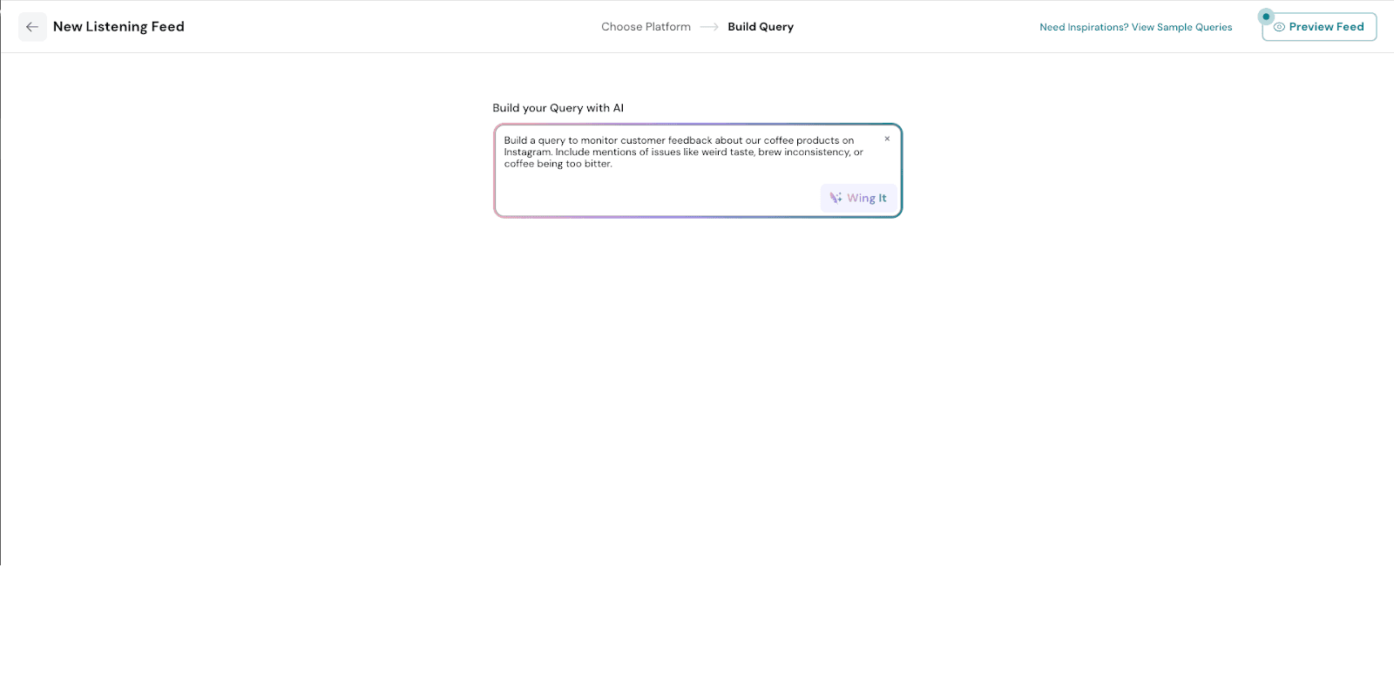The width and height of the screenshot is (1394, 696).
Task: Click the Build your Query with AI label
Action: click(558, 108)
